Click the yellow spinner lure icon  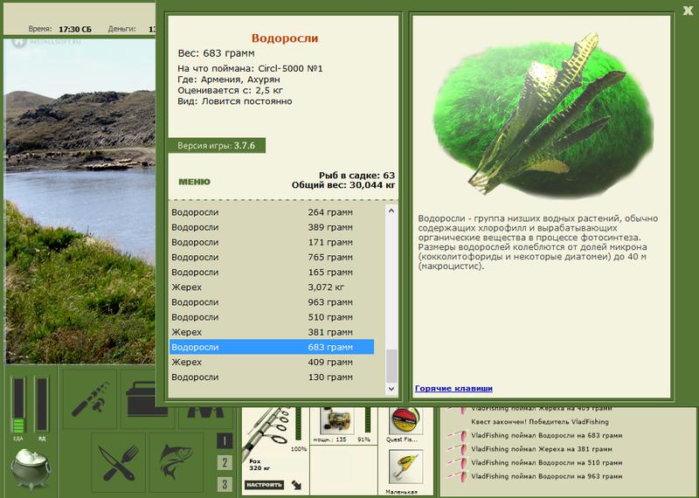click(405, 467)
